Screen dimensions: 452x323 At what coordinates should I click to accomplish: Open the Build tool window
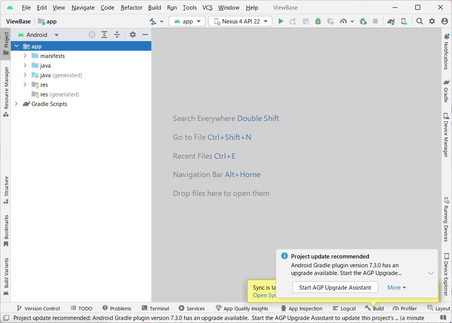(374, 308)
